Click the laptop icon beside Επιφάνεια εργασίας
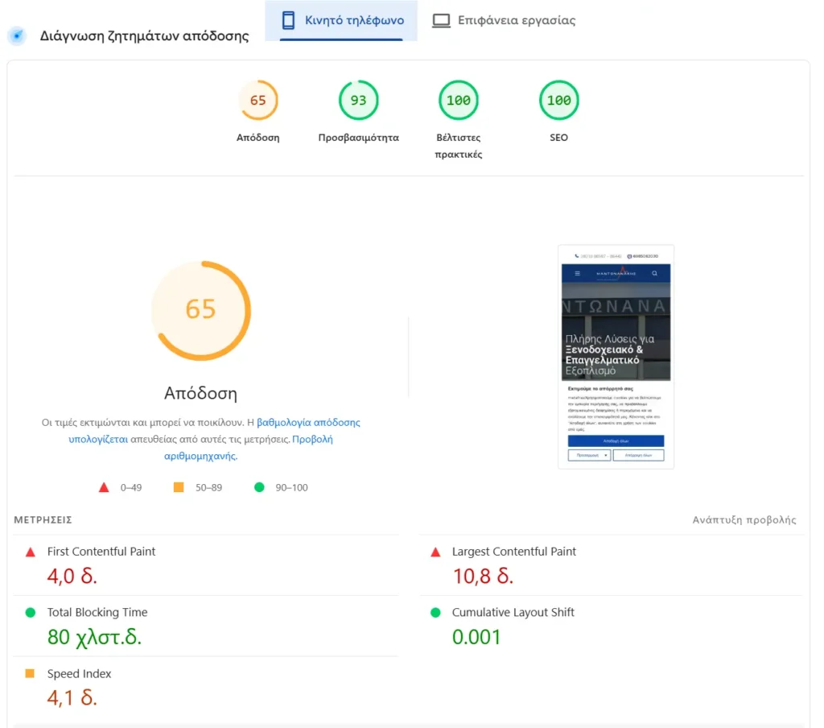This screenshot has width=824, height=728. [x=441, y=21]
